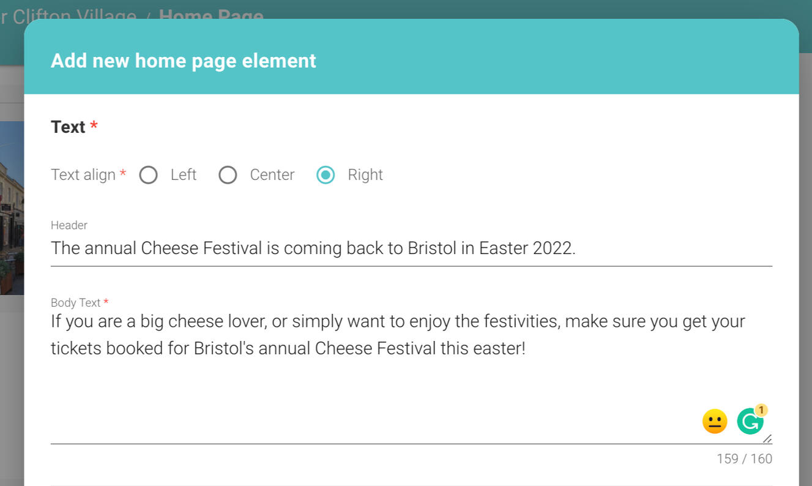Click the selected Right radio button
Viewport: 812px width, 486px height.
(326, 175)
